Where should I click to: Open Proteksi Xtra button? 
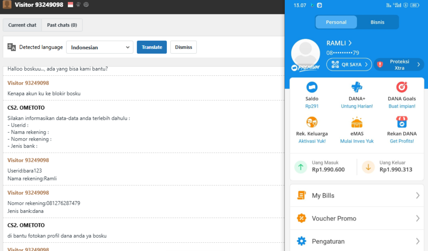pyautogui.click(x=399, y=64)
